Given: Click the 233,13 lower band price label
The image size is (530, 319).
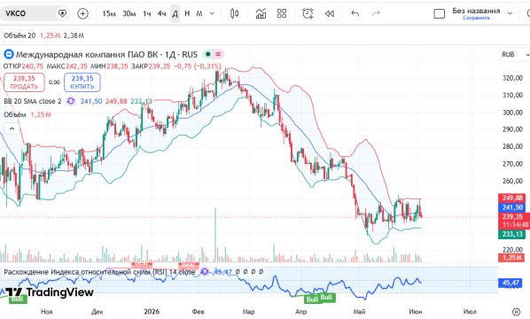Looking at the screenshot, I should pyautogui.click(x=511, y=234).
